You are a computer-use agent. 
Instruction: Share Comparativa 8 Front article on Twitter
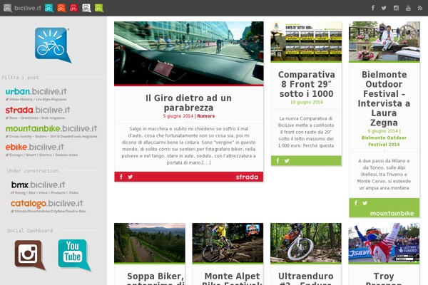point(287,160)
